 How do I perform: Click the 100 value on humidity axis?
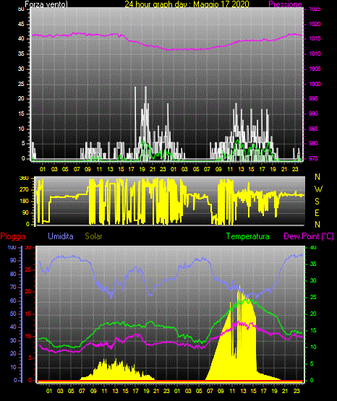point(12,247)
